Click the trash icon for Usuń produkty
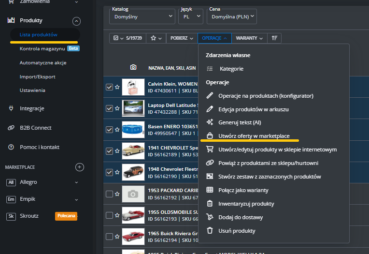Image resolution: width=369 pixels, height=254 pixels. [x=210, y=231]
